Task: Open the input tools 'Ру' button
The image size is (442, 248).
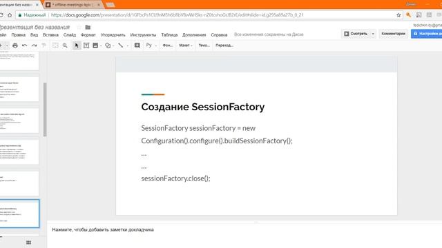Action: [149, 45]
